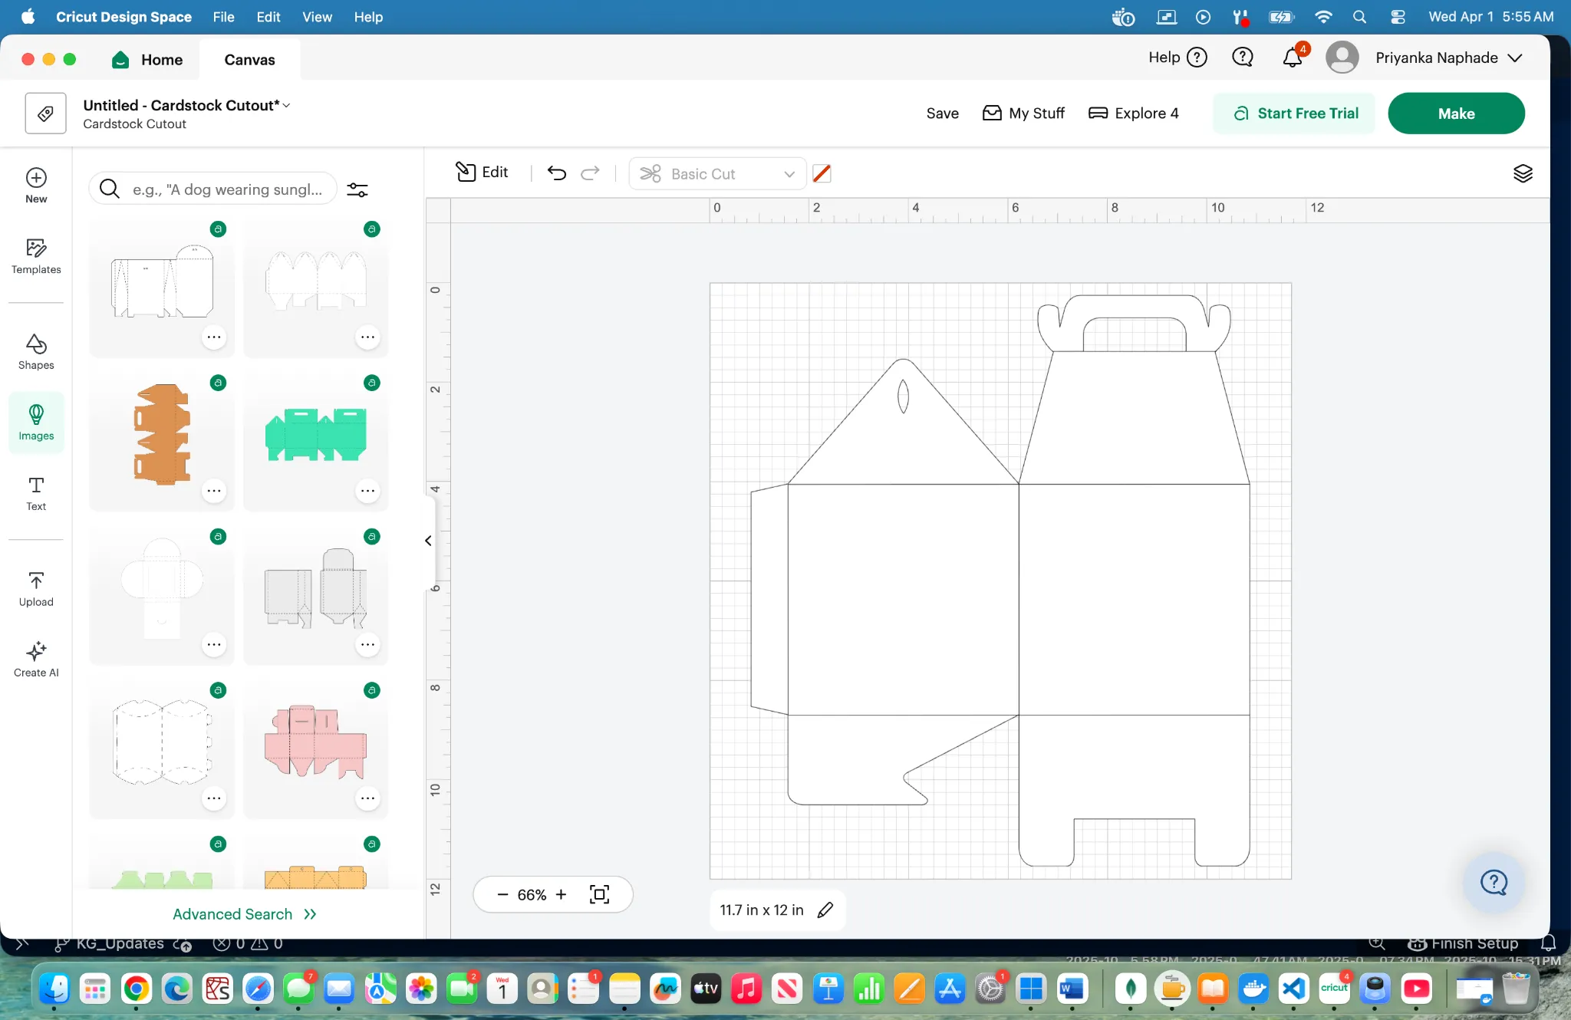Click Start Free Trial
The height and width of the screenshot is (1020, 1571).
[1294, 114]
